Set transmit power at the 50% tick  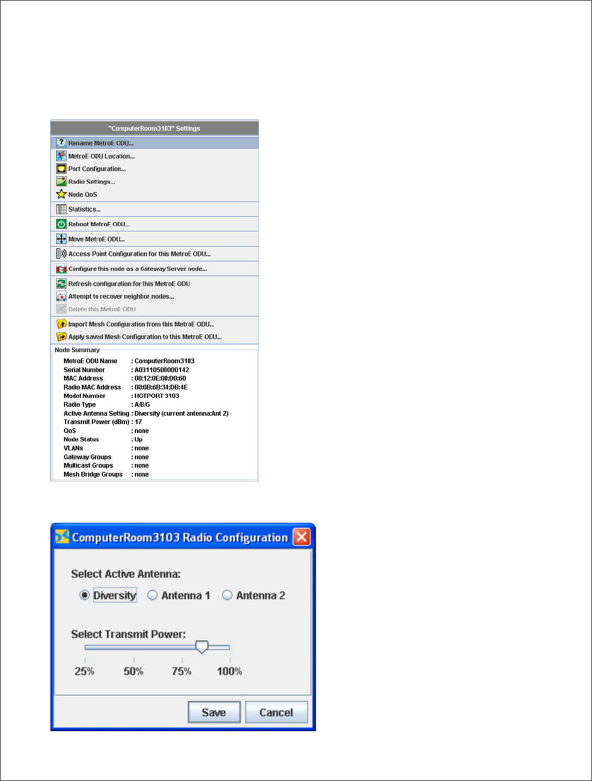pos(134,660)
